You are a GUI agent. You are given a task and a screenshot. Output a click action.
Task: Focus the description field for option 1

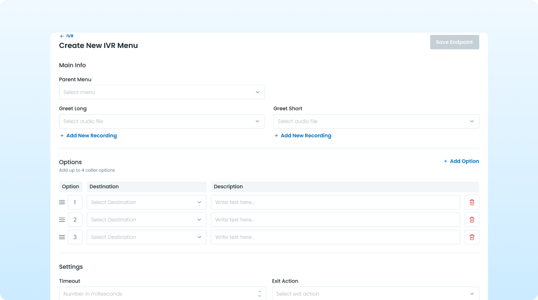(x=335, y=202)
